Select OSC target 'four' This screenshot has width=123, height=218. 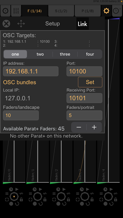[x=90, y=54]
